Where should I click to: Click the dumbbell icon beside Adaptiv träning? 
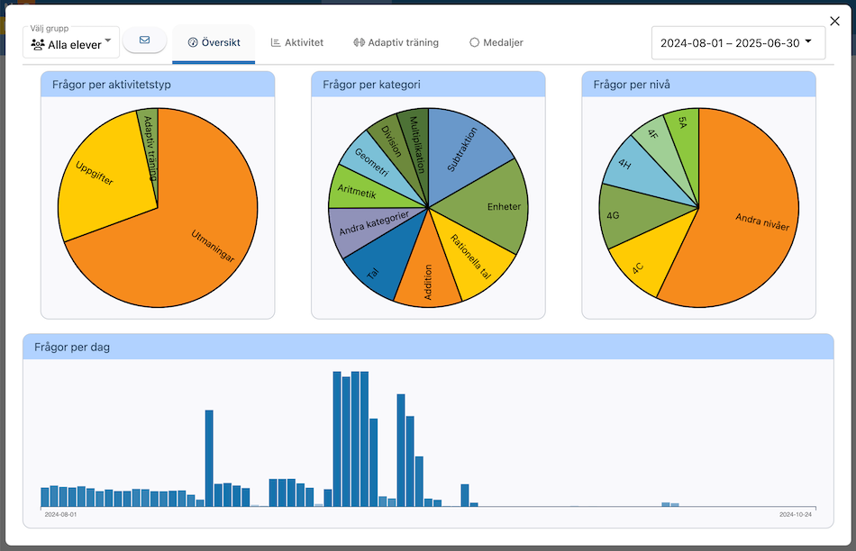pos(359,42)
